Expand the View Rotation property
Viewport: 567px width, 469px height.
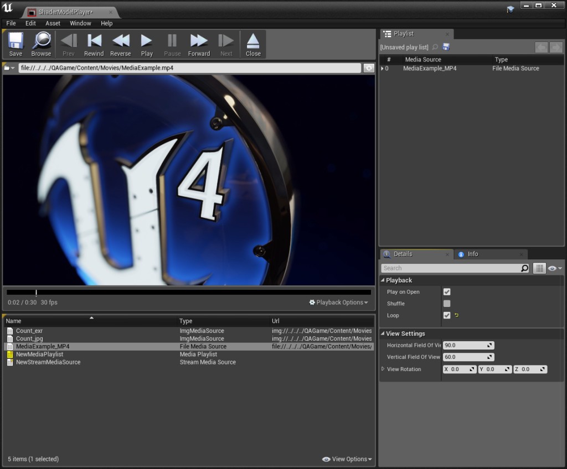pyautogui.click(x=383, y=369)
